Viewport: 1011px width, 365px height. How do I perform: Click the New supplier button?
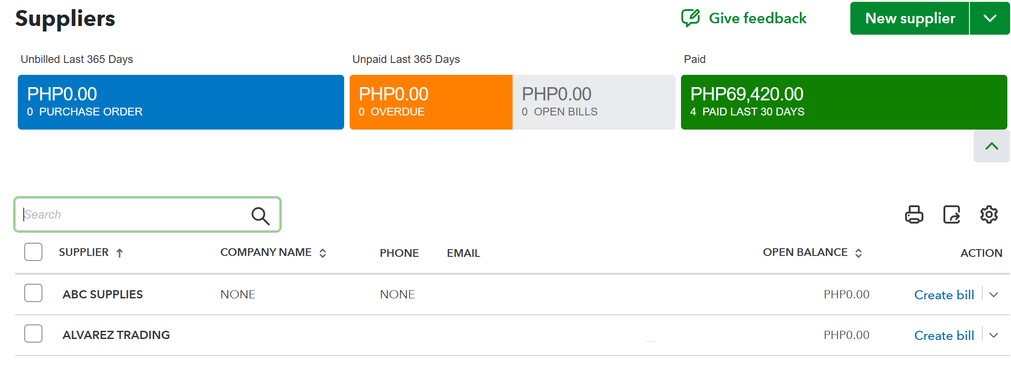point(910,18)
